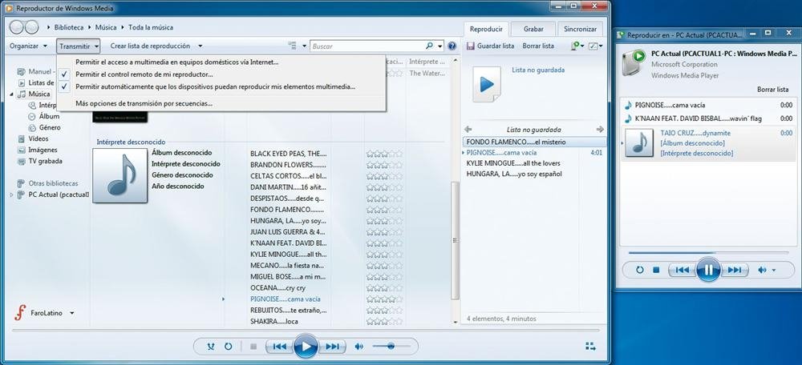Screen dimensions: 802x365
Task: Click the list options checkbox icon
Action: point(593,46)
